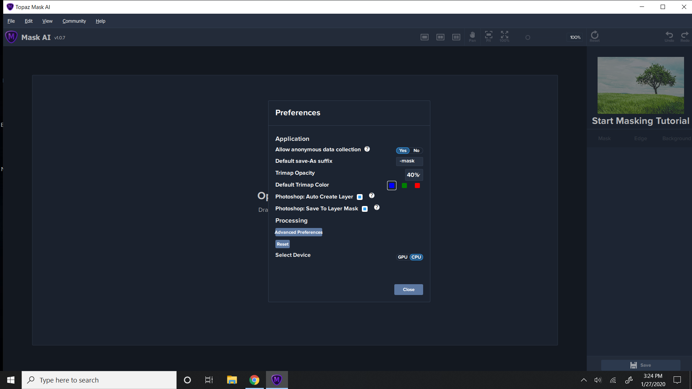
Task: Close the Preferences dialog
Action: (x=408, y=290)
